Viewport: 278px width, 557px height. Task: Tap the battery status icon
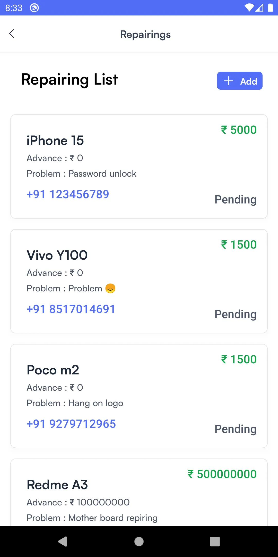coord(270,8)
